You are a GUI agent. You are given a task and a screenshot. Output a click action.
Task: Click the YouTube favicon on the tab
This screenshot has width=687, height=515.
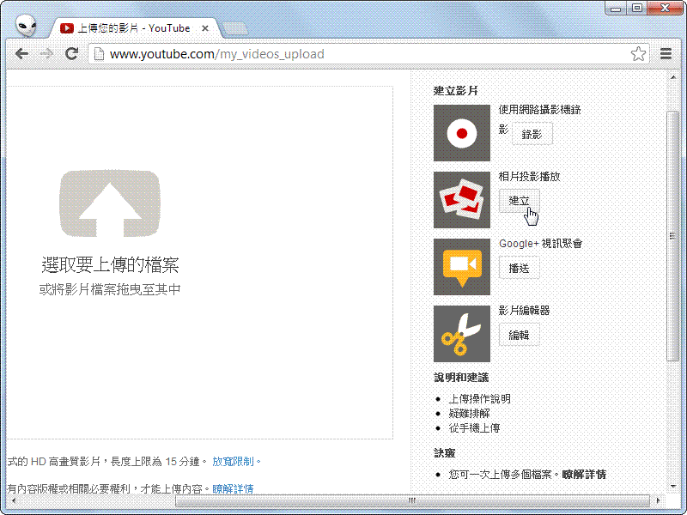click(67, 28)
